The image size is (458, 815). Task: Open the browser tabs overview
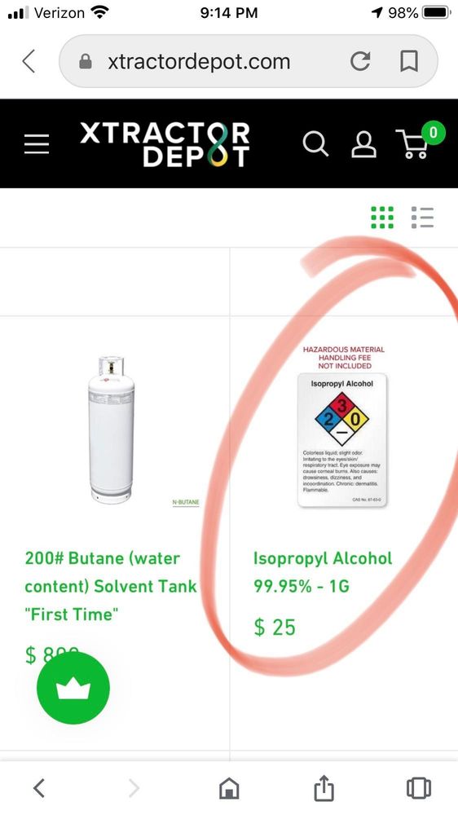419,788
